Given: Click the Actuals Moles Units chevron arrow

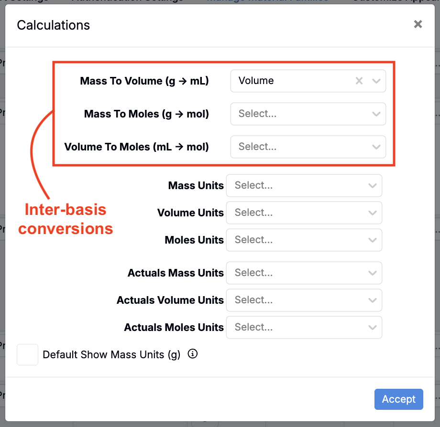Looking at the screenshot, I should [372, 328].
